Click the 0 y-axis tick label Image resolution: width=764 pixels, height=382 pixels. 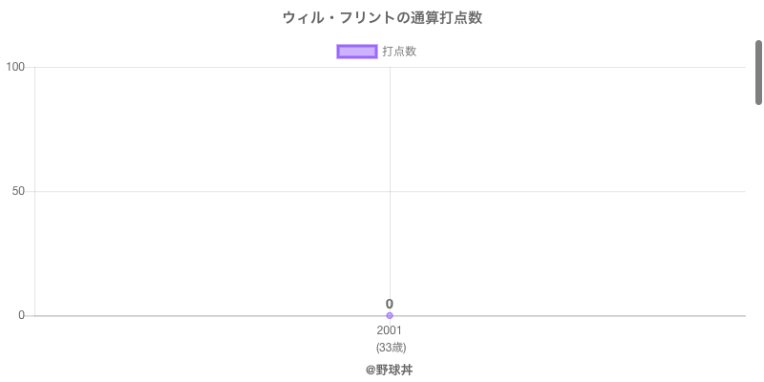21,315
